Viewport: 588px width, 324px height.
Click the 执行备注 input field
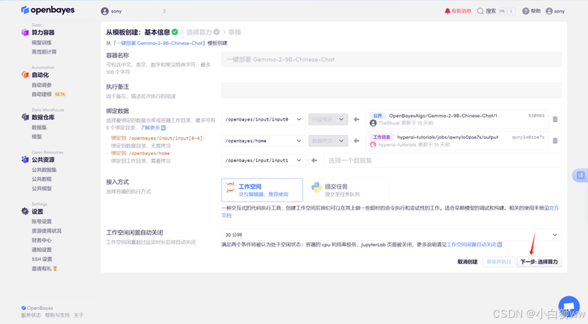click(x=392, y=91)
